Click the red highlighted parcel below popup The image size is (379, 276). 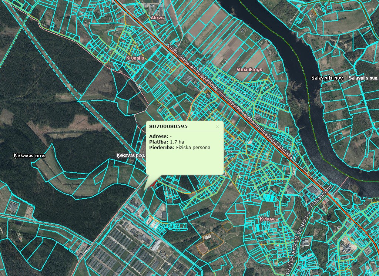click(154, 182)
